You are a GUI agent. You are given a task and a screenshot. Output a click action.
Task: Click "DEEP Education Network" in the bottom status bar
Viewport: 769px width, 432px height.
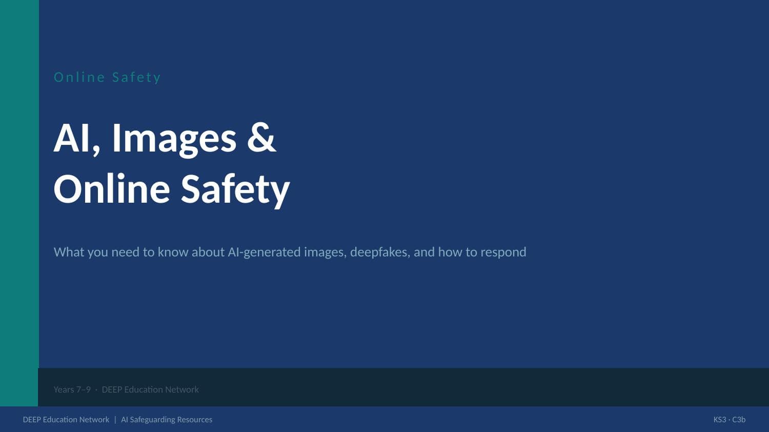[x=66, y=419]
